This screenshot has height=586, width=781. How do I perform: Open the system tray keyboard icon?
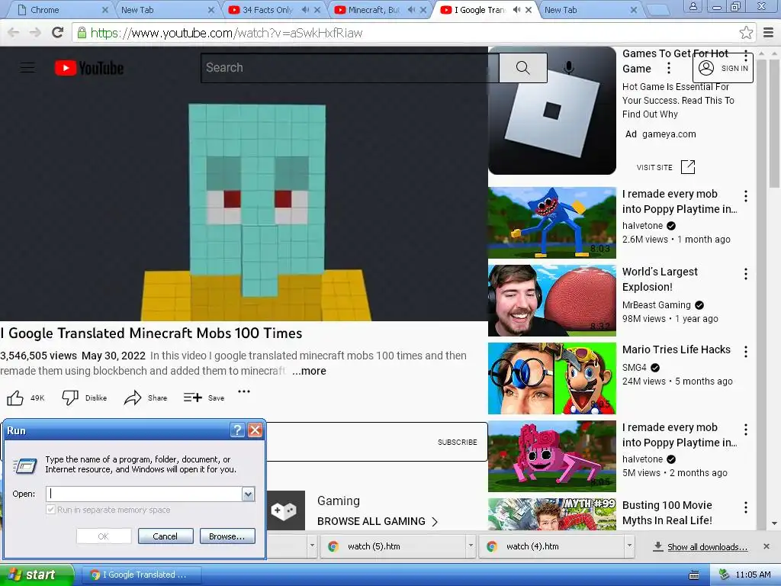coord(693,575)
